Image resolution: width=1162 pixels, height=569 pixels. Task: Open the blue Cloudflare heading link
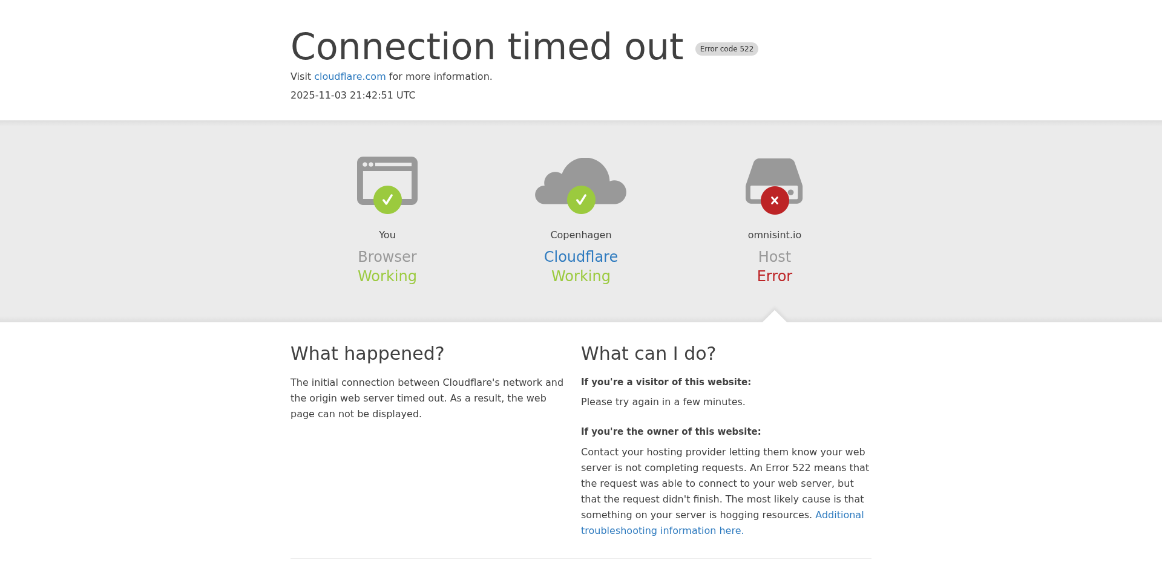pos(581,257)
